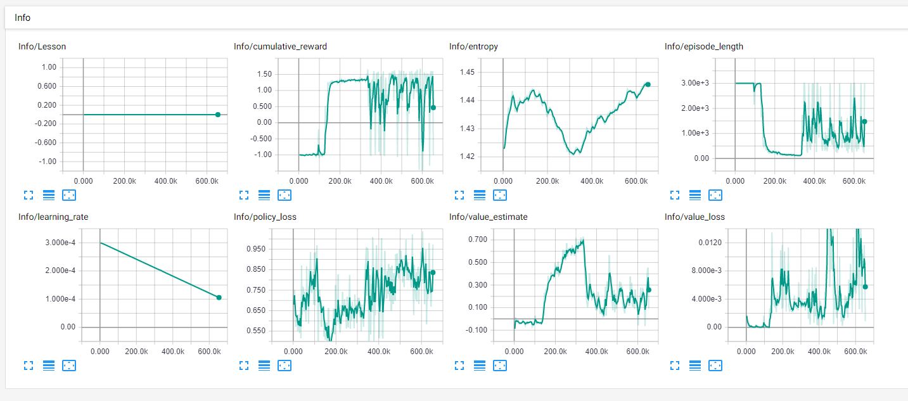The width and height of the screenshot is (908, 401).
Task: Toggle y-axis log scale for Info/policy_loss
Action: click(264, 366)
